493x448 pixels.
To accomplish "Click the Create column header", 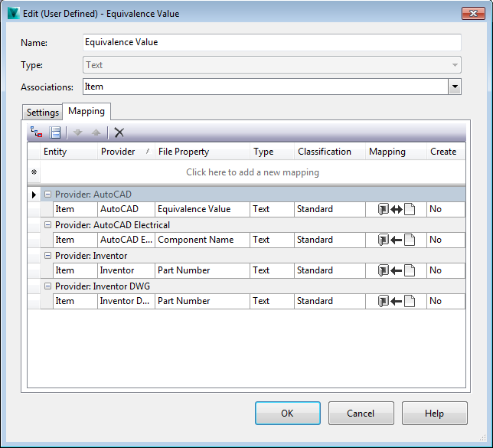I will tap(446, 152).
